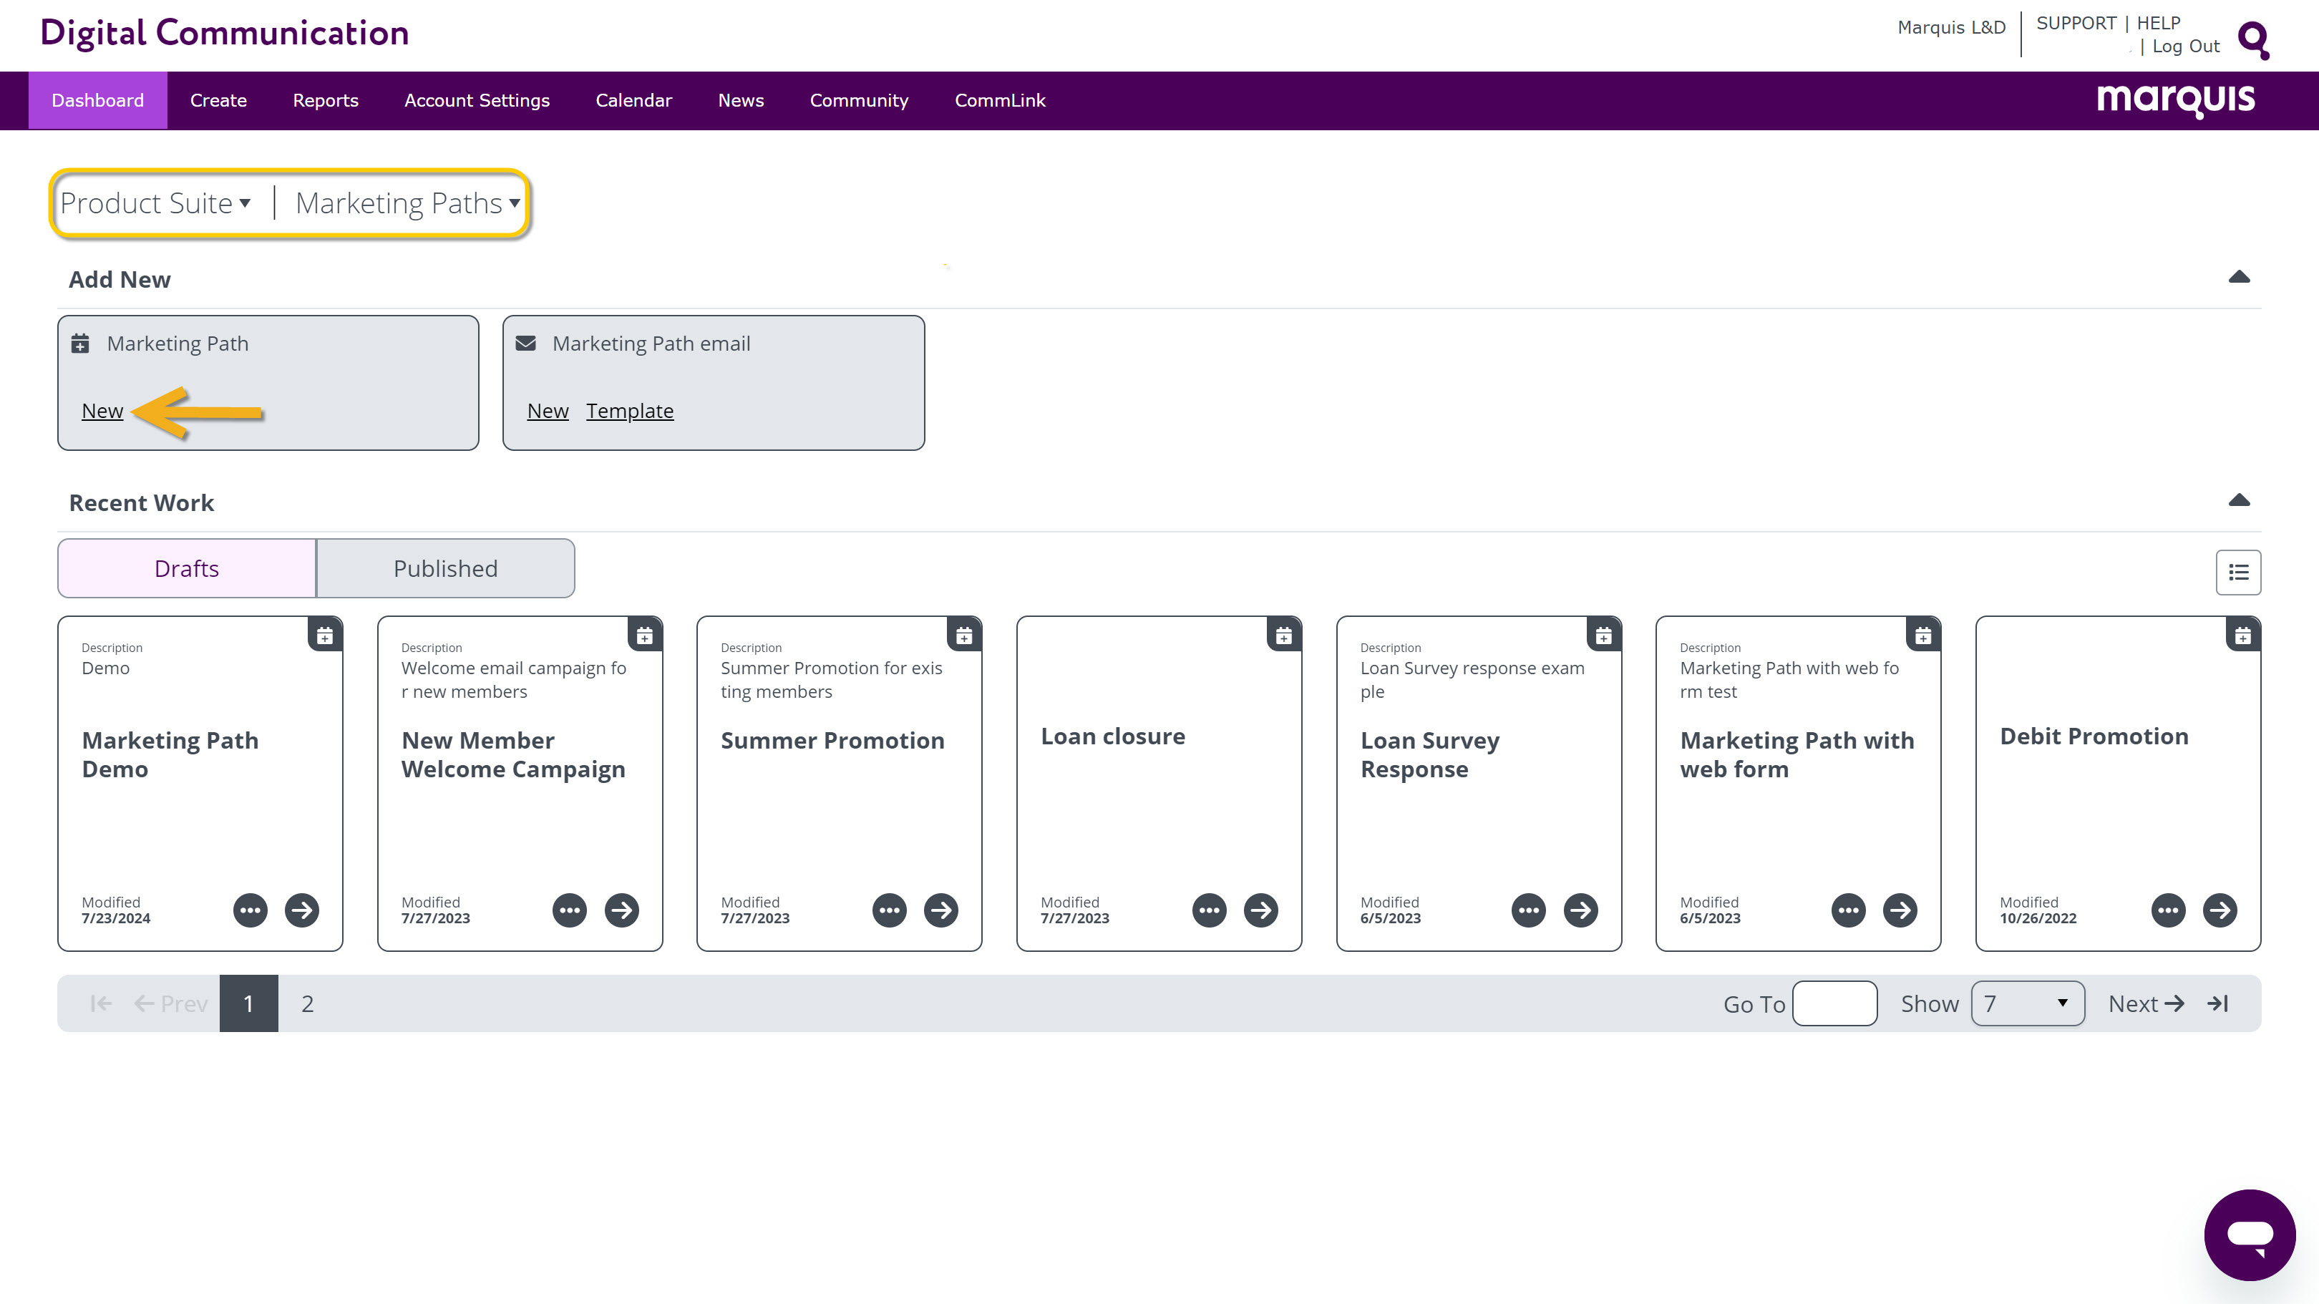Click Template link under Marketing Path email

pos(629,412)
